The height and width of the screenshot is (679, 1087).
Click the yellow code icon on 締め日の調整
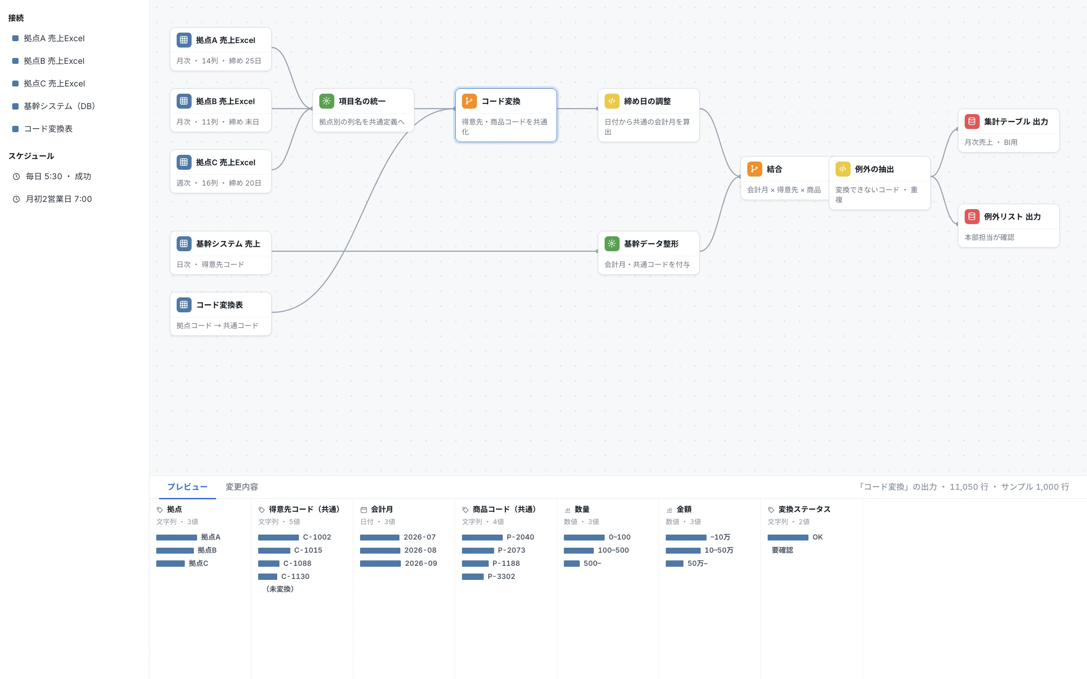[x=611, y=101]
